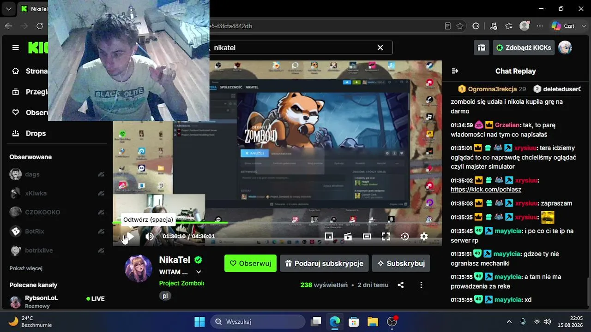Open the Windows Start menu
Screen dimensions: 591x332
pos(199,321)
